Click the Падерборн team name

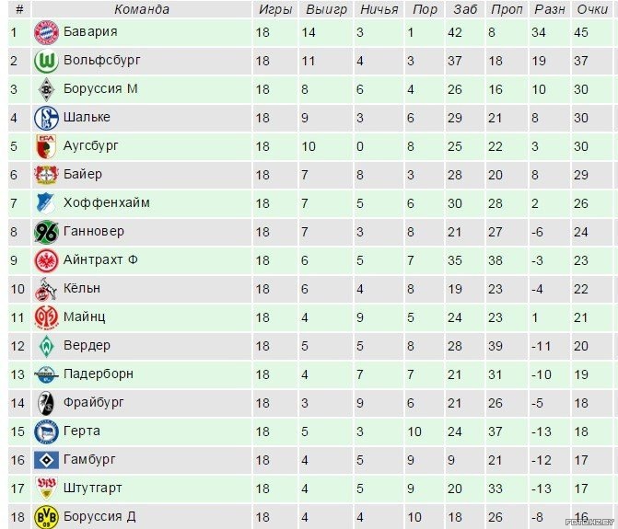tap(99, 374)
